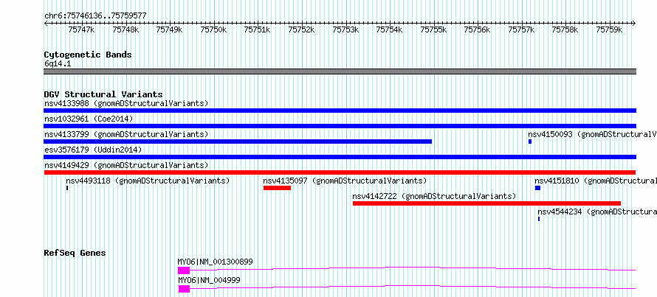
Task: Open the nsv4142722 variant label
Action: click(435, 196)
